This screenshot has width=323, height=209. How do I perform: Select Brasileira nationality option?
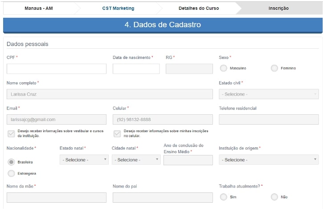click(11, 162)
